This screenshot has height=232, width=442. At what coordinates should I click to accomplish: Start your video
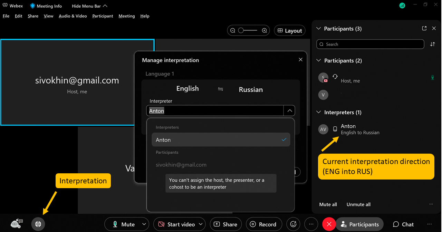coord(176,224)
